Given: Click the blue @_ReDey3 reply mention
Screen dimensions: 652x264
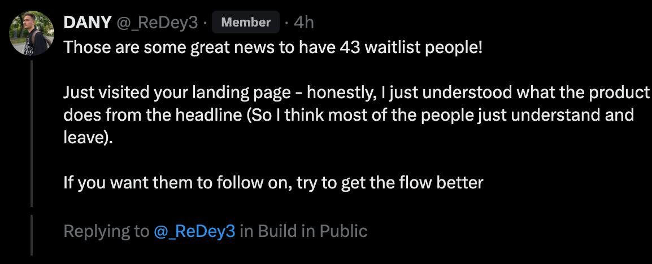Looking at the screenshot, I should (x=194, y=231).
